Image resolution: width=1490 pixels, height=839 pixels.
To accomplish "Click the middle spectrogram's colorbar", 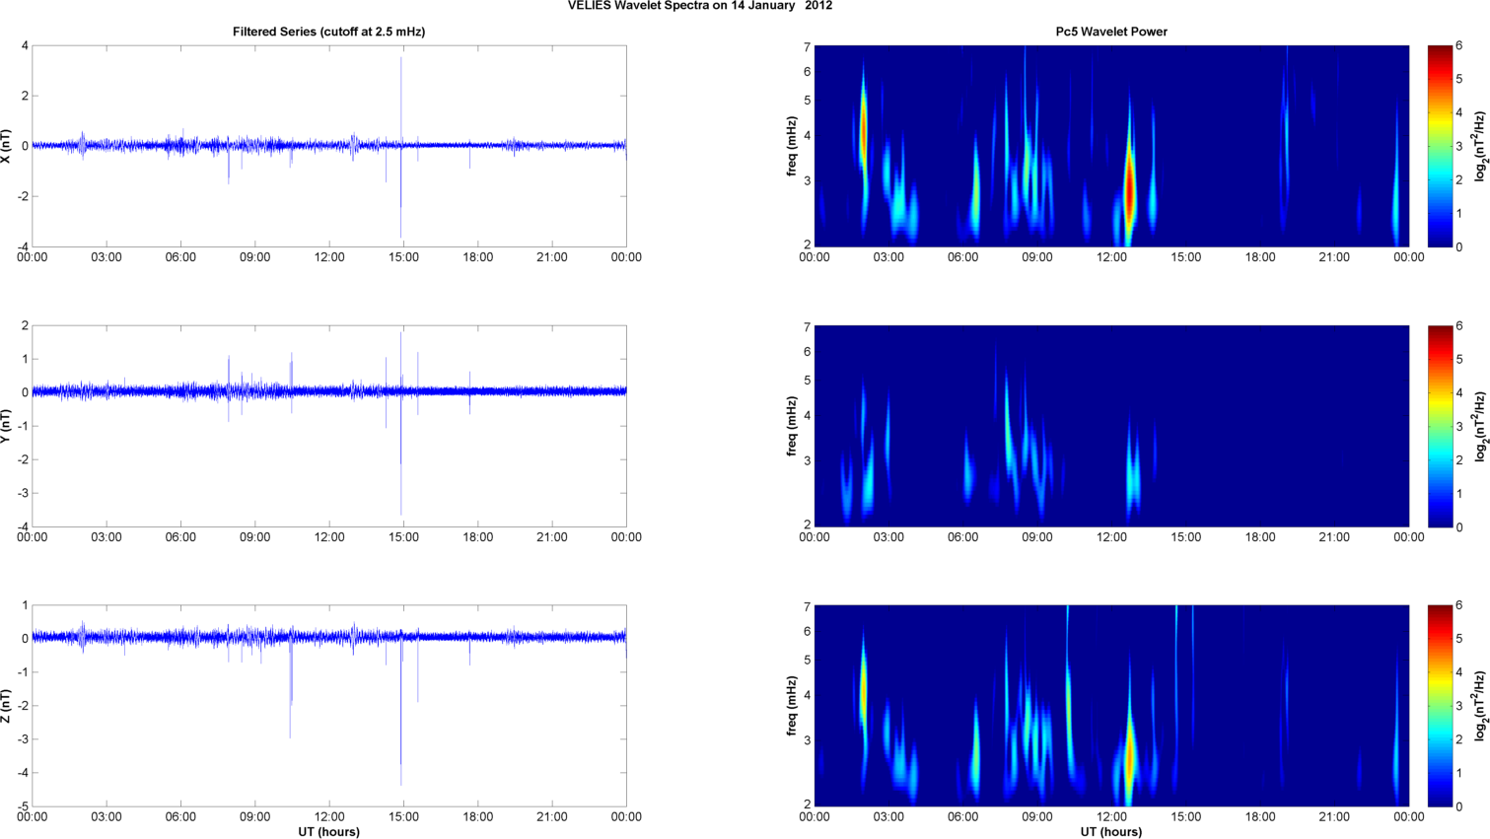I will (x=1440, y=426).
